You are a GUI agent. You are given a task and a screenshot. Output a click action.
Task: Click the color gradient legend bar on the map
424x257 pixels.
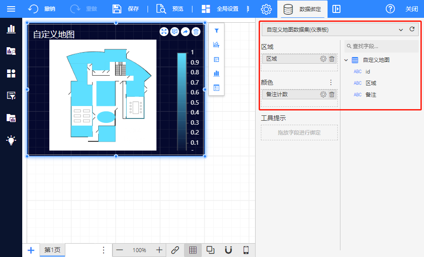click(182, 101)
